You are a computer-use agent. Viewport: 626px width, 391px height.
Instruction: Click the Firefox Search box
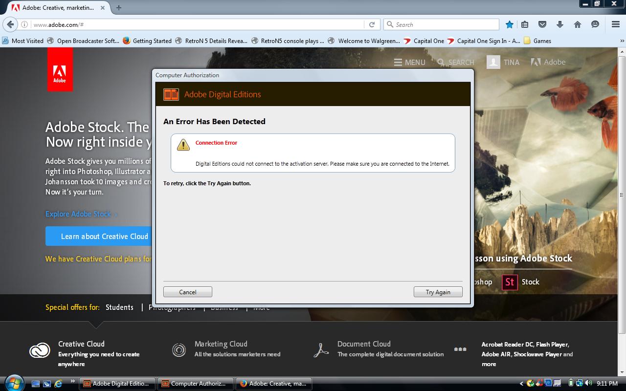coord(442,24)
